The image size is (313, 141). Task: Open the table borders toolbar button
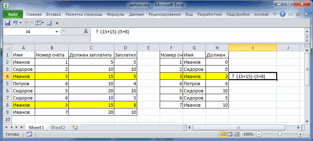pyautogui.click(x=38, y=23)
